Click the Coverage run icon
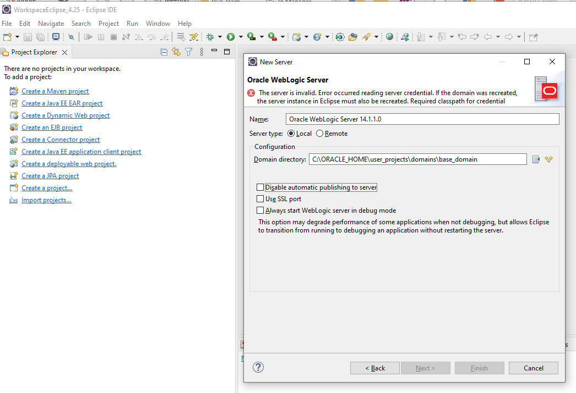576x393 pixels. (x=251, y=37)
